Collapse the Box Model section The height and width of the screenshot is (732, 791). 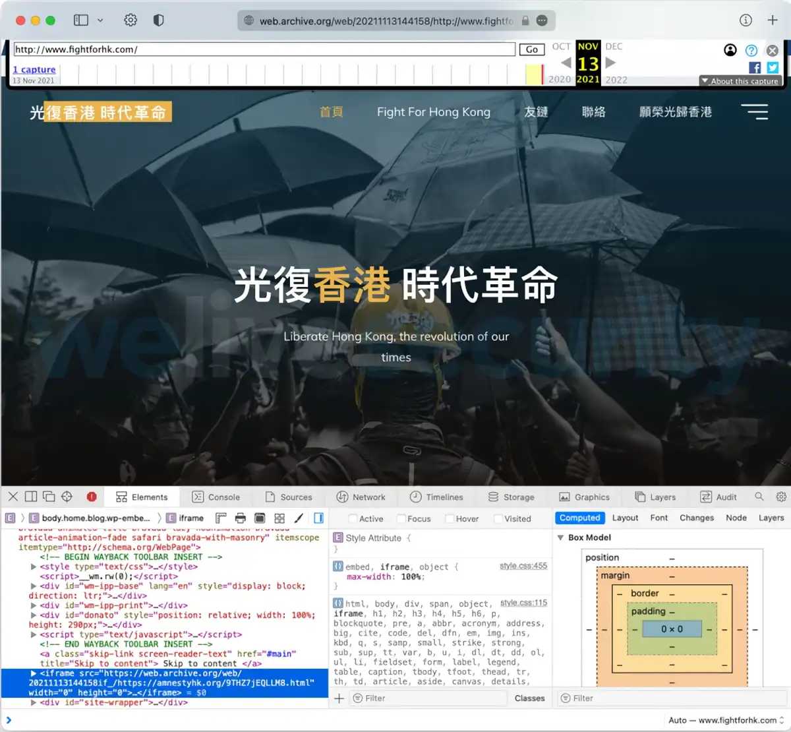pos(560,537)
